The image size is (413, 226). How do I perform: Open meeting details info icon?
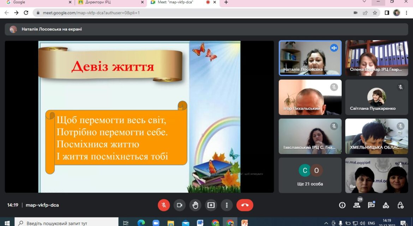342,205
